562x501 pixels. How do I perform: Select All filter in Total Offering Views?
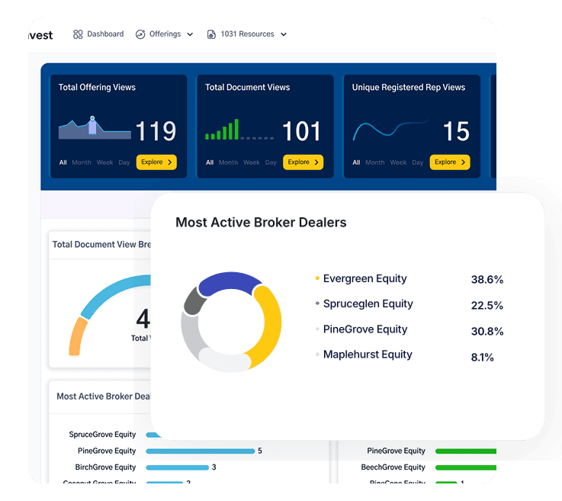63,162
